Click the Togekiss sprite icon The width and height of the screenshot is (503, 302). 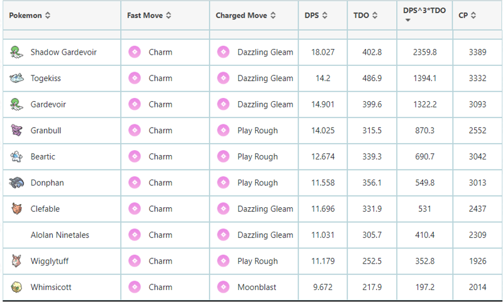[16, 78]
